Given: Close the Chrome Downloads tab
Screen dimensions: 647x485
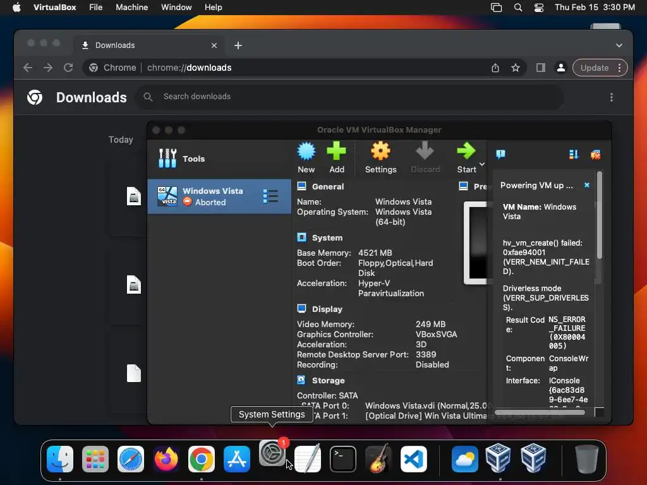Looking at the screenshot, I should coord(214,45).
